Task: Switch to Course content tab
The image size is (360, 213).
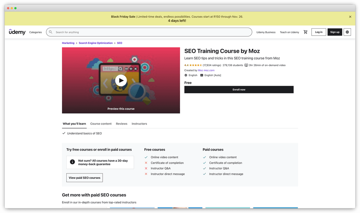Action: click(x=101, y=124)
